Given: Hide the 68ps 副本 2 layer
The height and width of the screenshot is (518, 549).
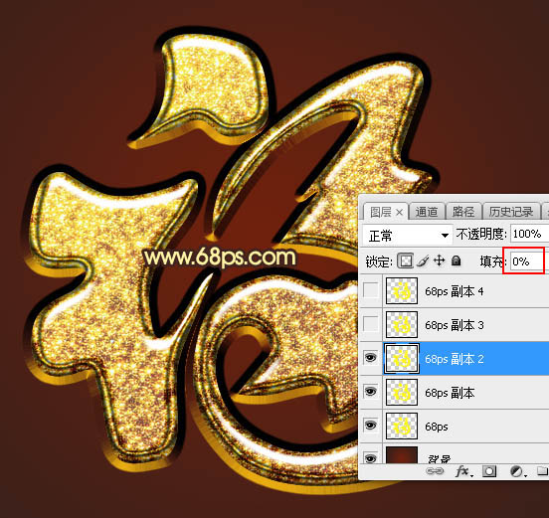Looking at the screenshot, I should 370,358.
